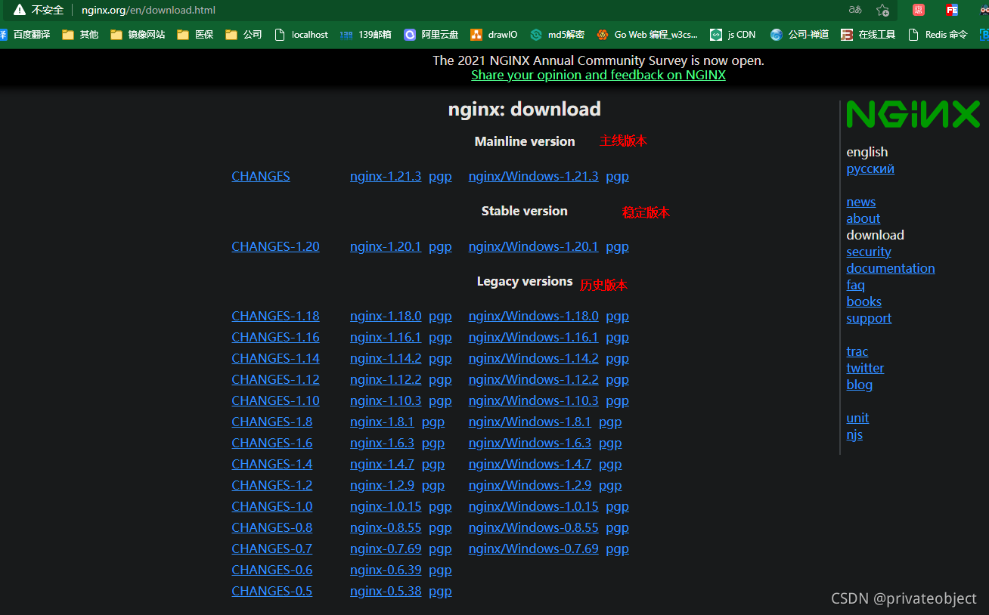Open the books sidebar link
The height and width of the screenshot is (615, 989).
tap(864, 301)
